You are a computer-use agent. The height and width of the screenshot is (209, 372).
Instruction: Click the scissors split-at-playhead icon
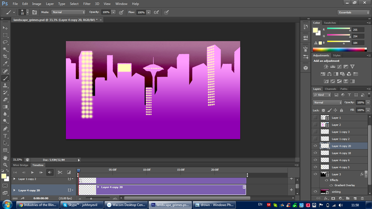(x=60, y=172)
